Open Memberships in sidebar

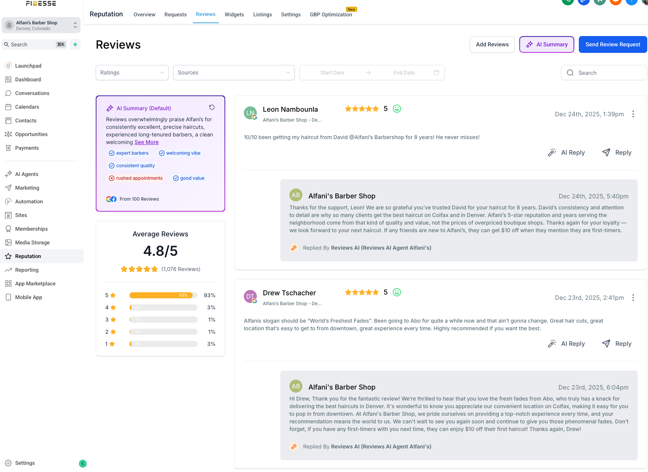42,229
